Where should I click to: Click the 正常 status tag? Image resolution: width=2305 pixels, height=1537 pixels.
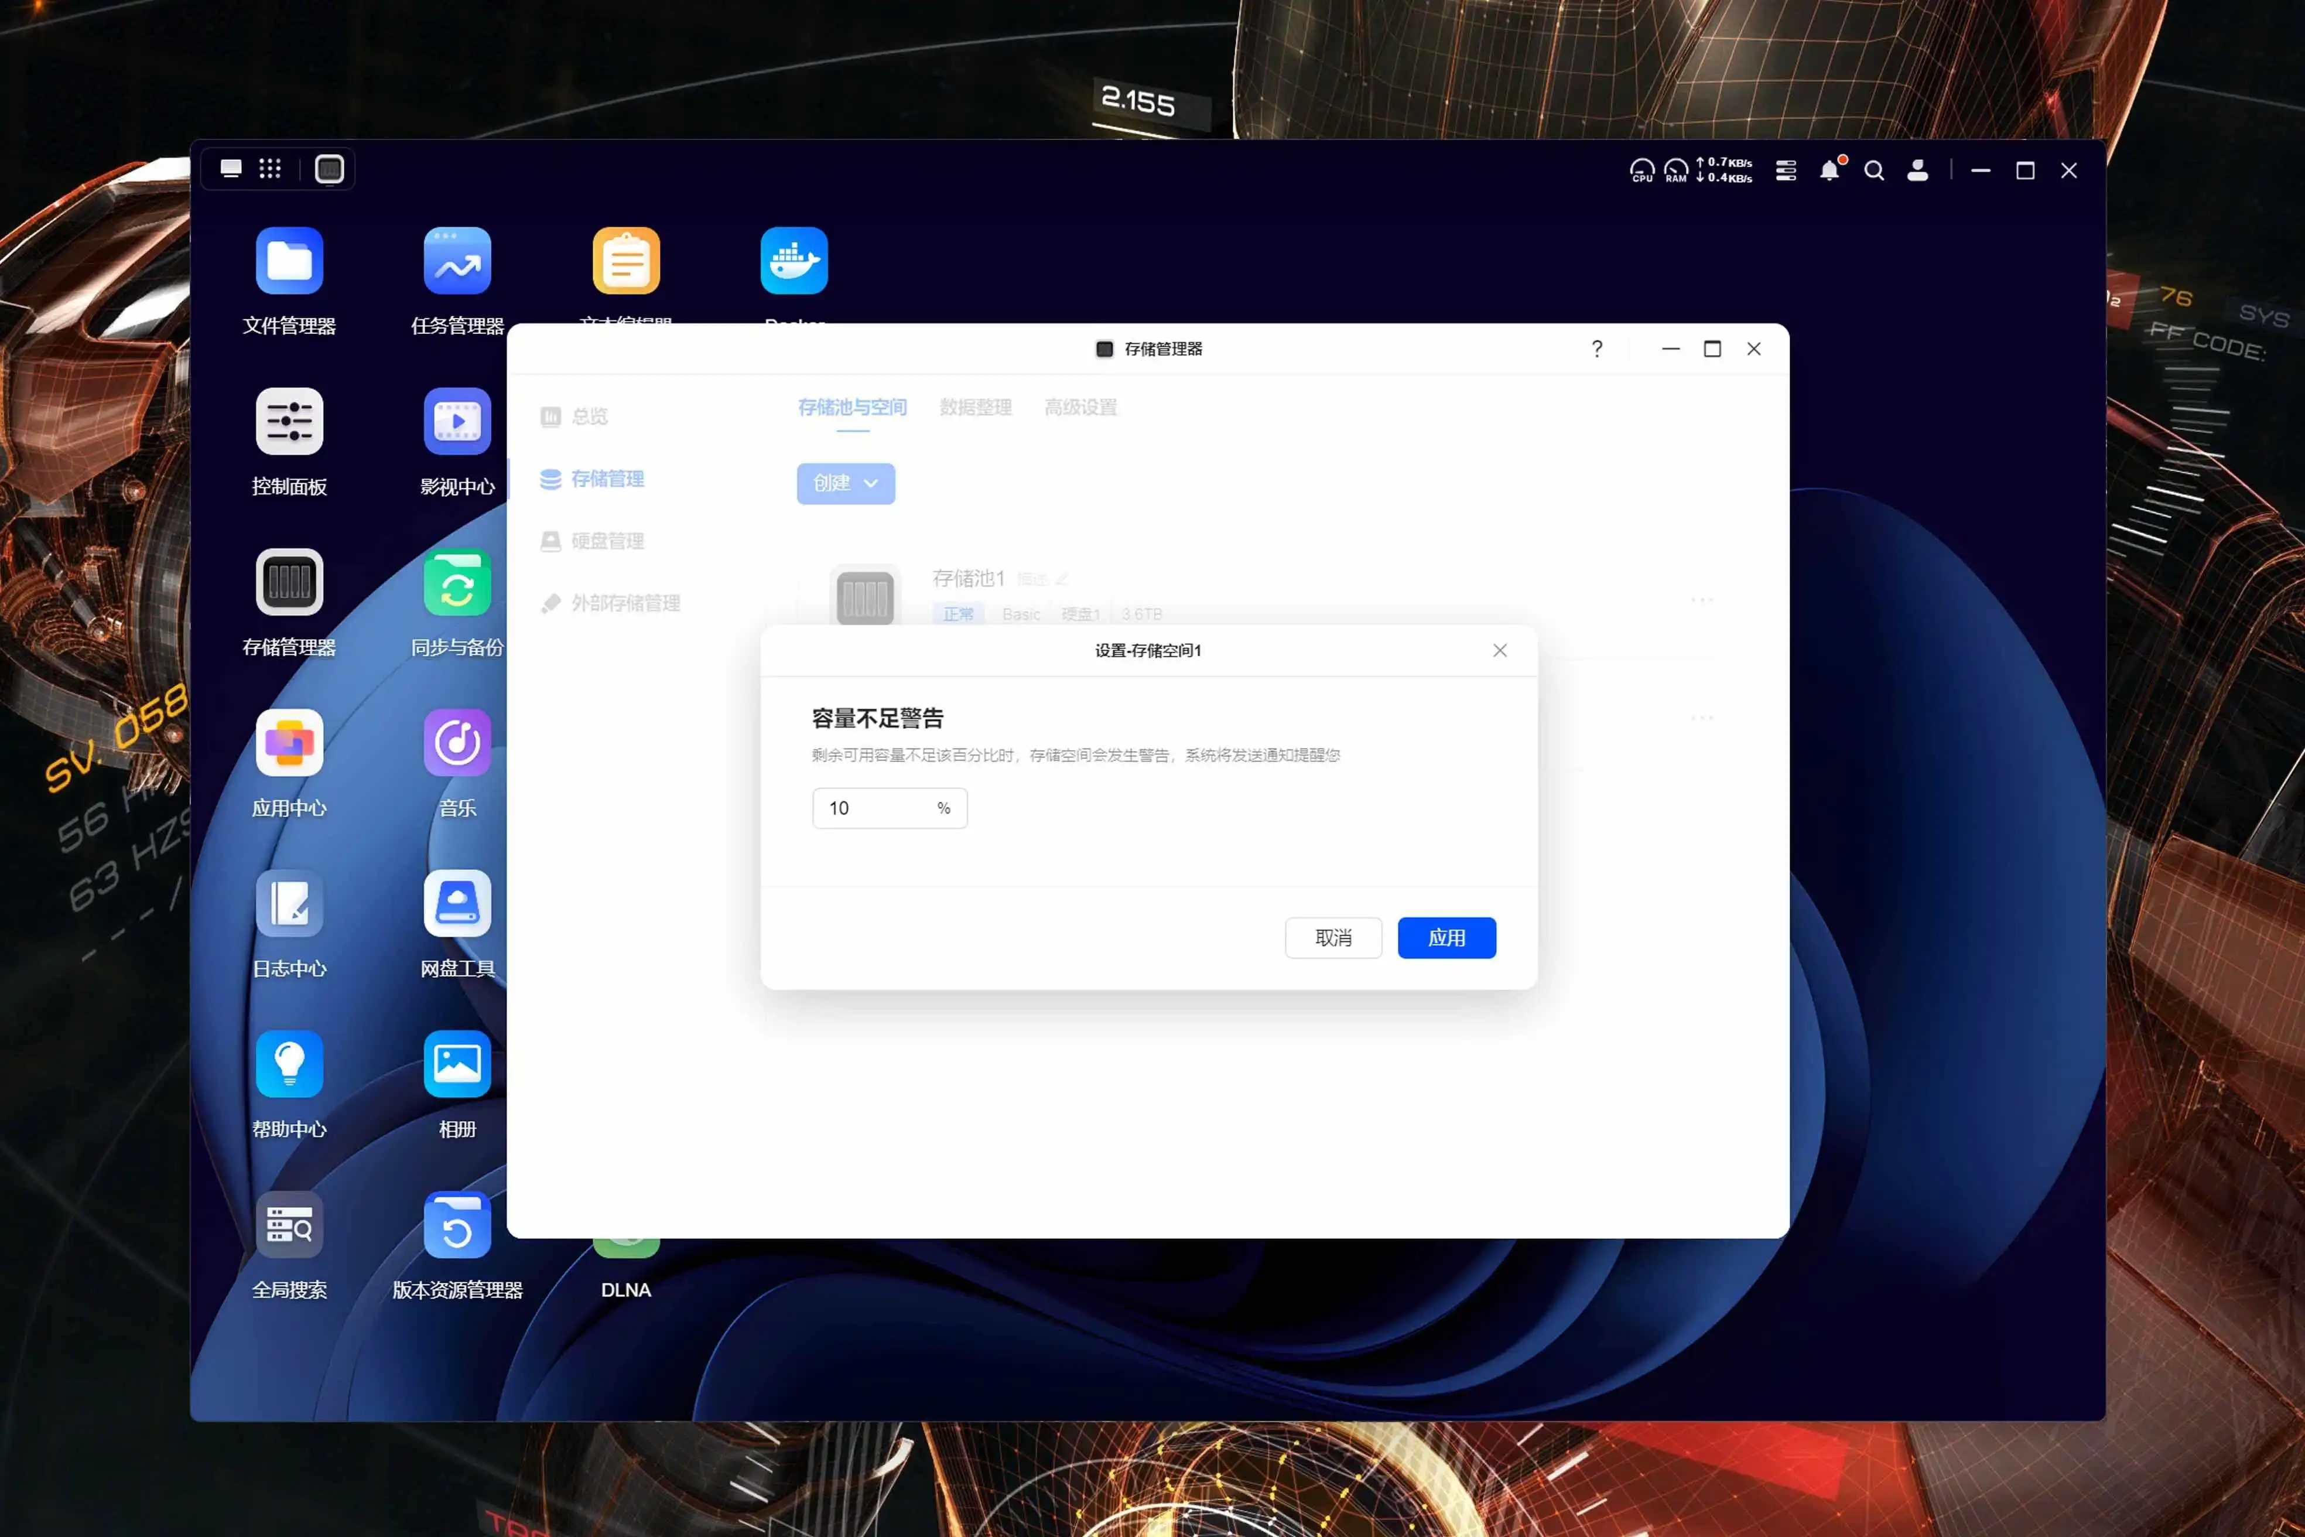point(959,614)
